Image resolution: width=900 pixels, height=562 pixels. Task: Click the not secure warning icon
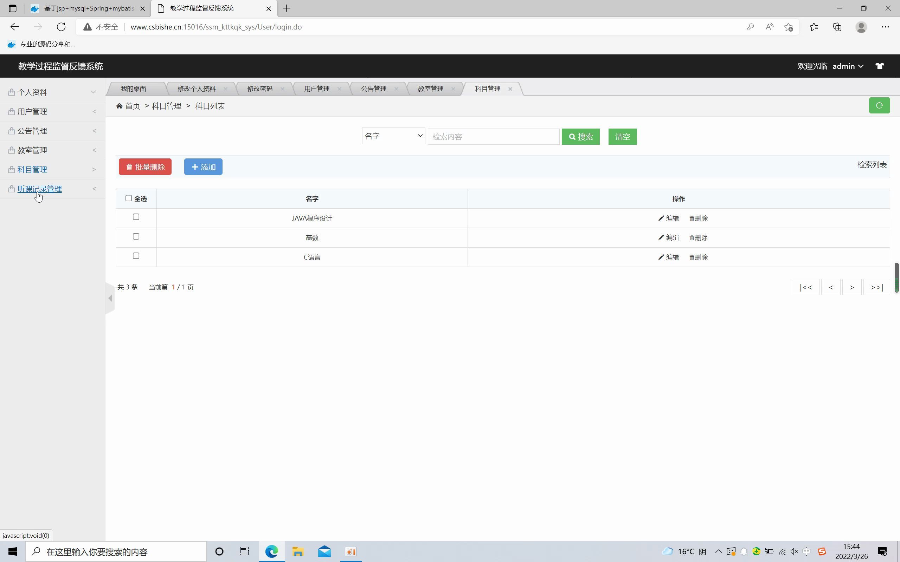88,27
